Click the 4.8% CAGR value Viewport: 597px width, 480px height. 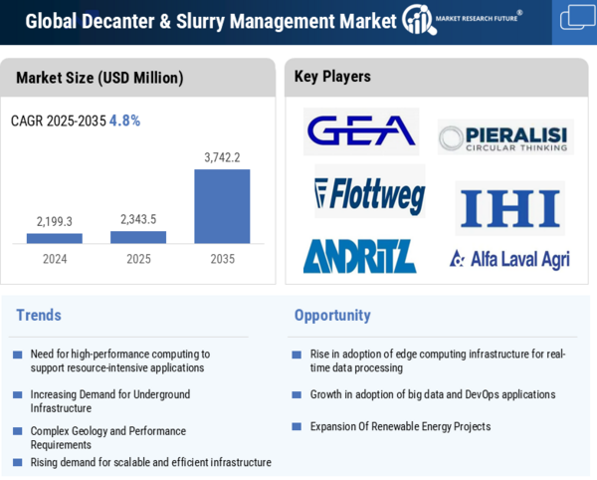tap(124, 120)
